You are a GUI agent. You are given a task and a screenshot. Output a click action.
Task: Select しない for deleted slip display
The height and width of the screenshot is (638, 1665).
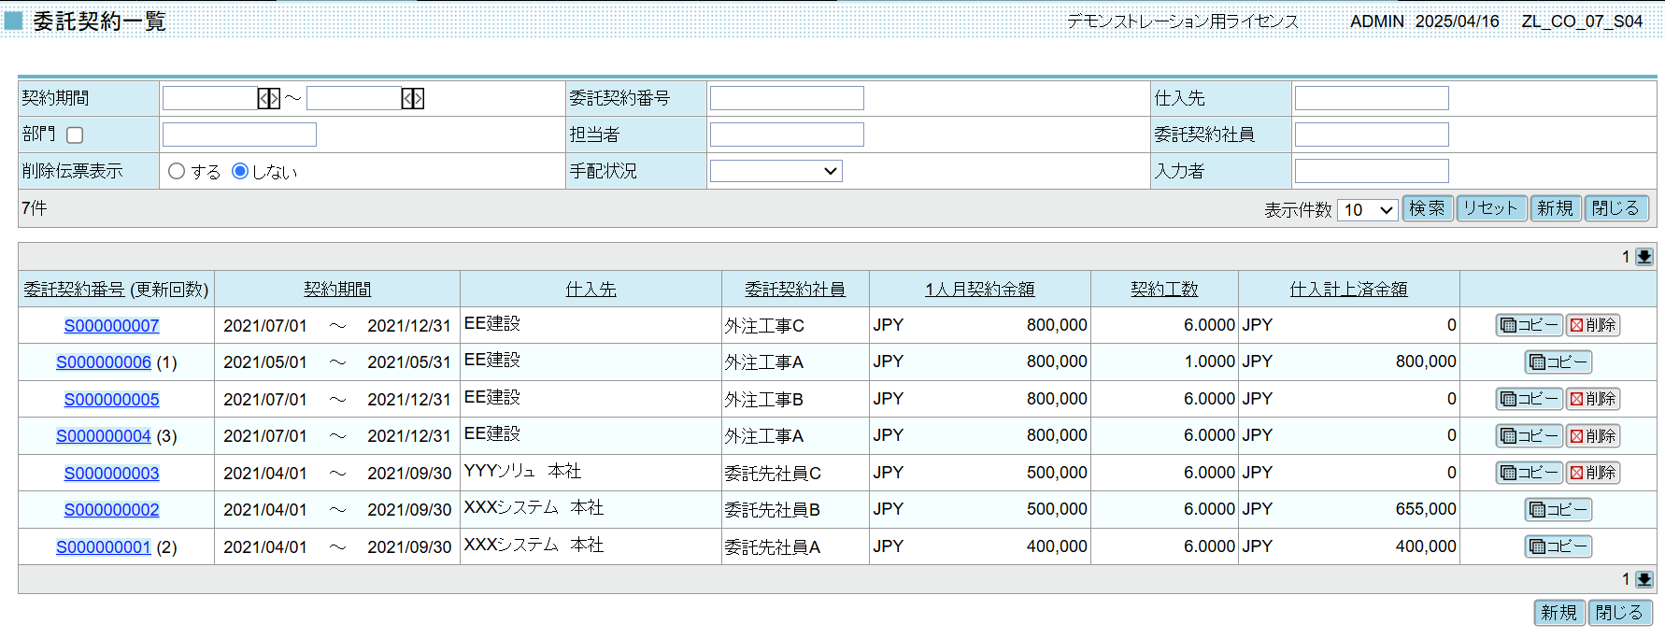point(240,171)
